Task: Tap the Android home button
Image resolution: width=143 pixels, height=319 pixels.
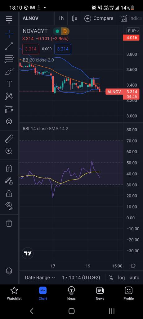Action: coord(71,311)
